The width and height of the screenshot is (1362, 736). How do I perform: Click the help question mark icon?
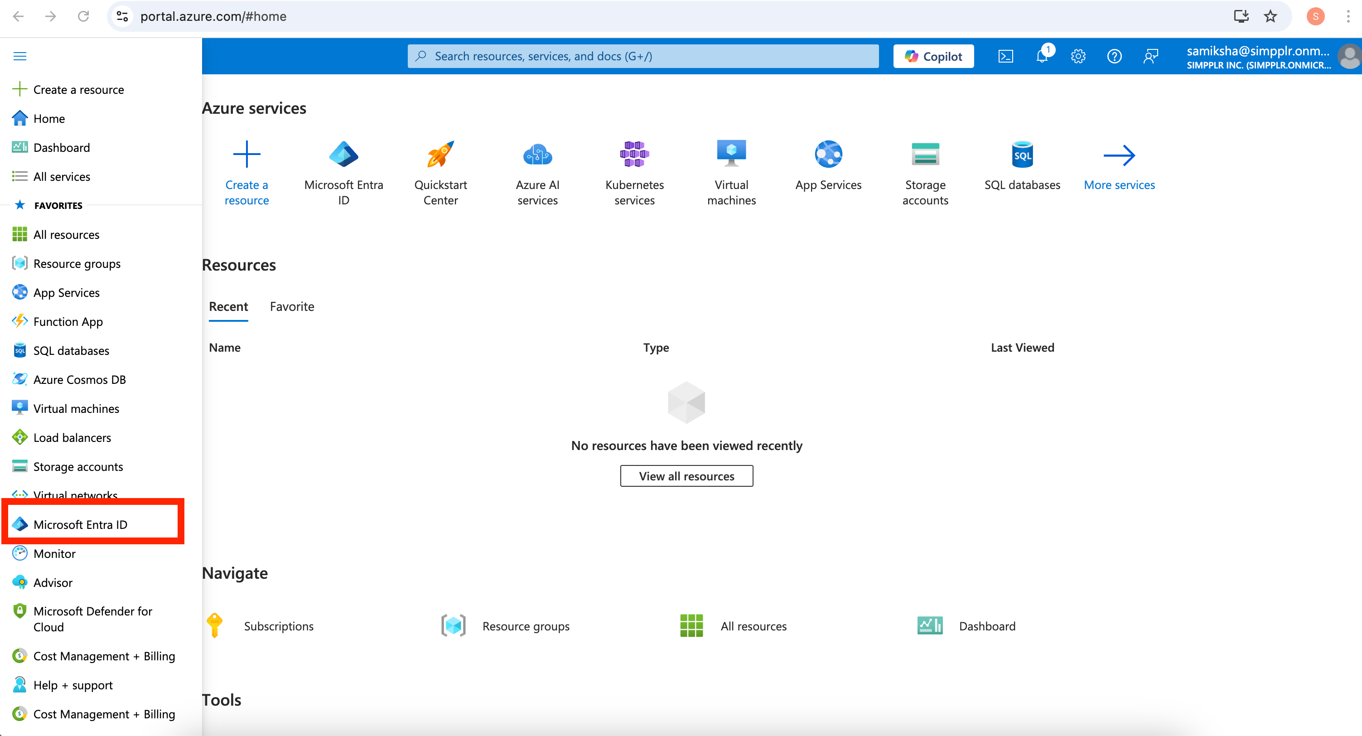(x=1114, y=56)
